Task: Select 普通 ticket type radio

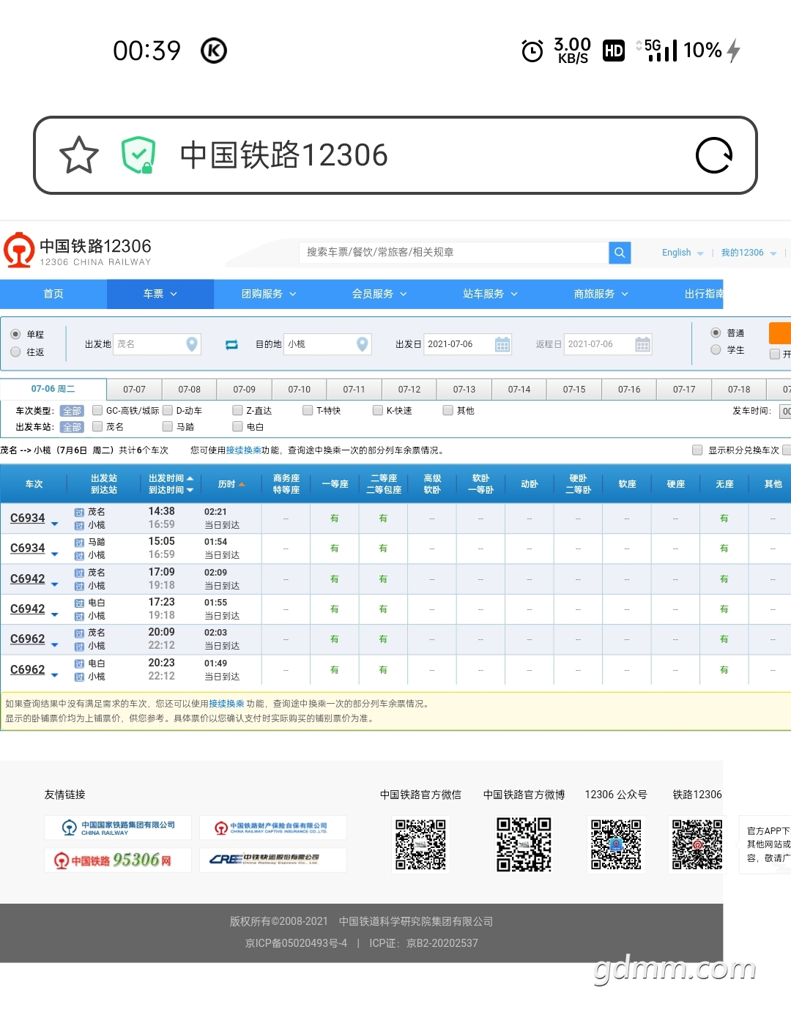Action: (x=716, y=332)
